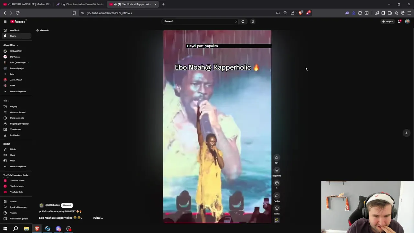Open YouTube notifications bell
The width and height of the screenshot is (414, 233).
[x=399, y=21]
